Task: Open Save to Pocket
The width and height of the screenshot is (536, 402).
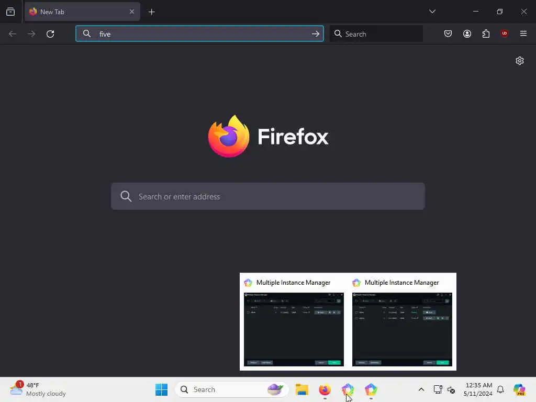Action: click(x=448, y=33)
